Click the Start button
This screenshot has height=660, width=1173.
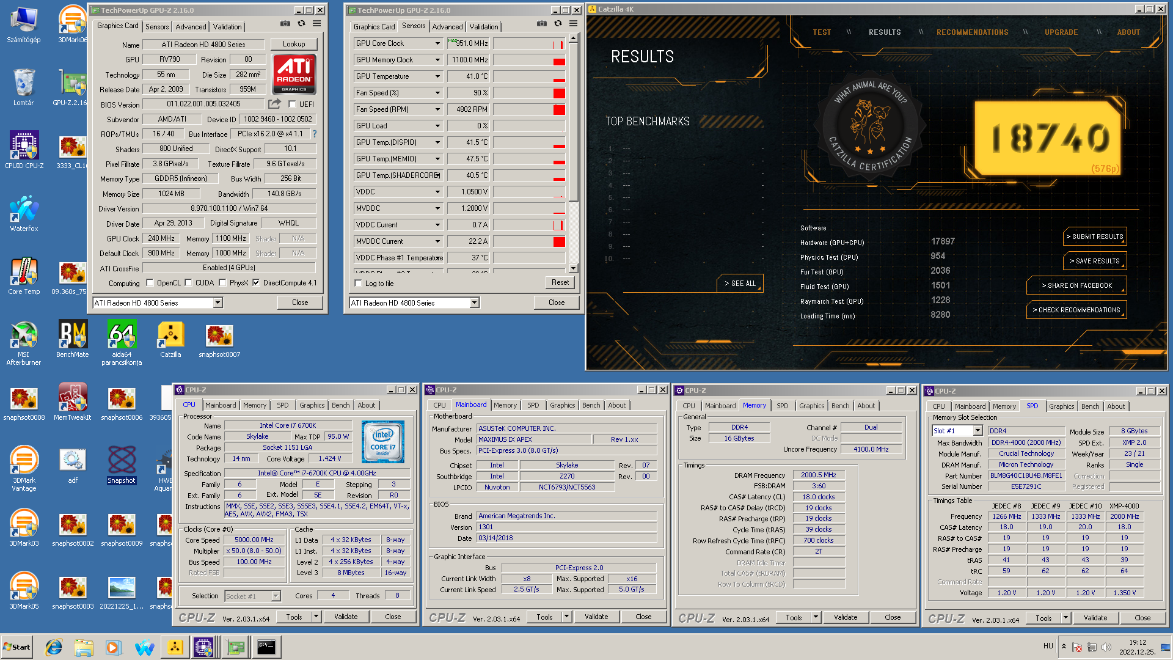[16, 647]
